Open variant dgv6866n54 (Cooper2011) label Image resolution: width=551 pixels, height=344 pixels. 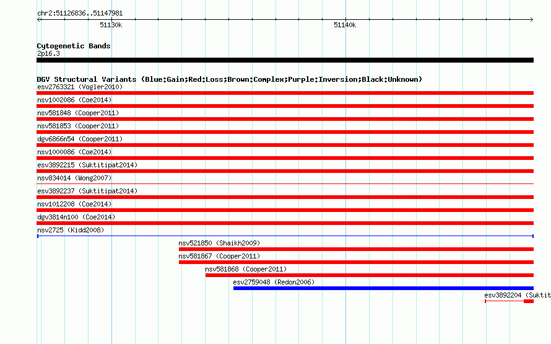click(80, 139)
